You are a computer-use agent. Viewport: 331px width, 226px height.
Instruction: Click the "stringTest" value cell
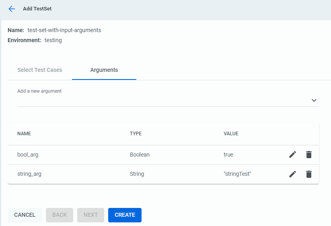point(237,174)
